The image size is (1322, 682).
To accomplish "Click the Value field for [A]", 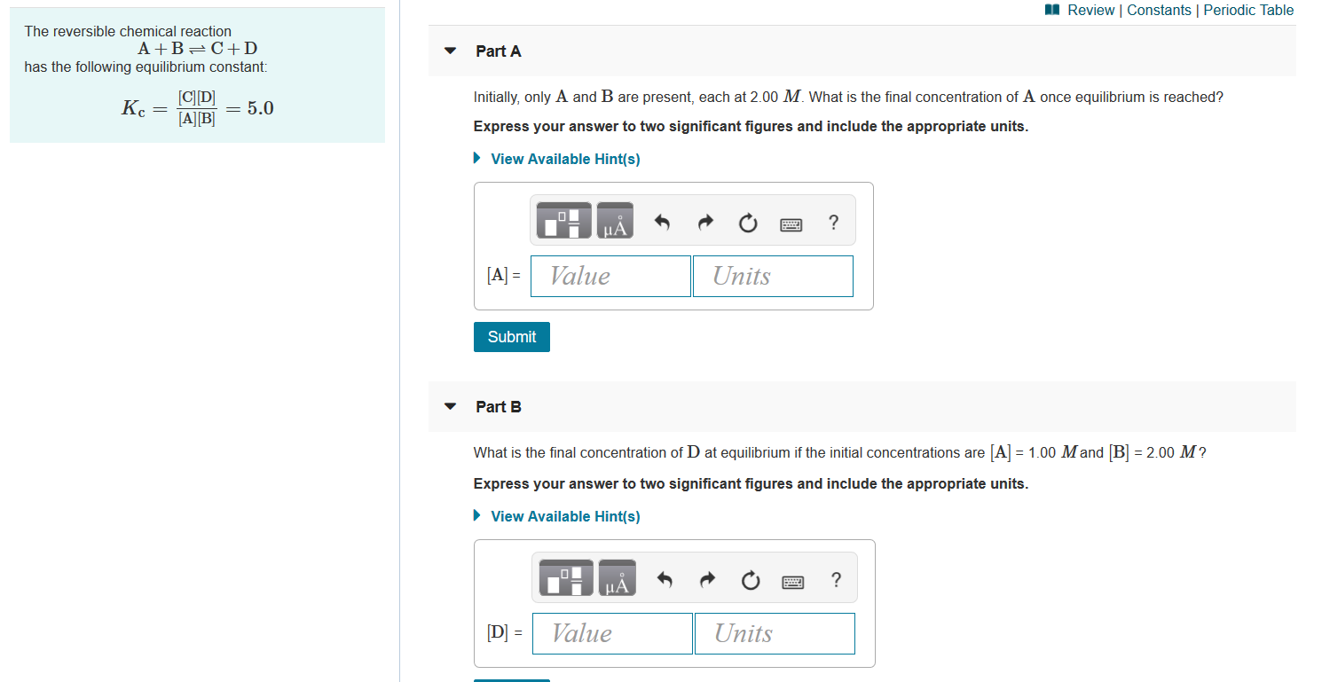I will [x=610, y=276].
